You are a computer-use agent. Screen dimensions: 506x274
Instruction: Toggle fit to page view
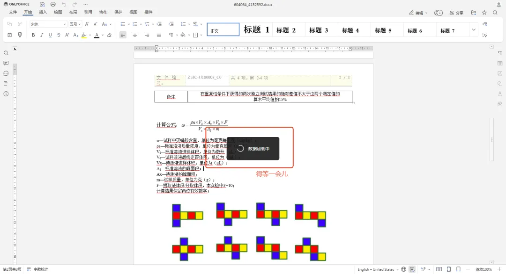click(x=449, y=269)
